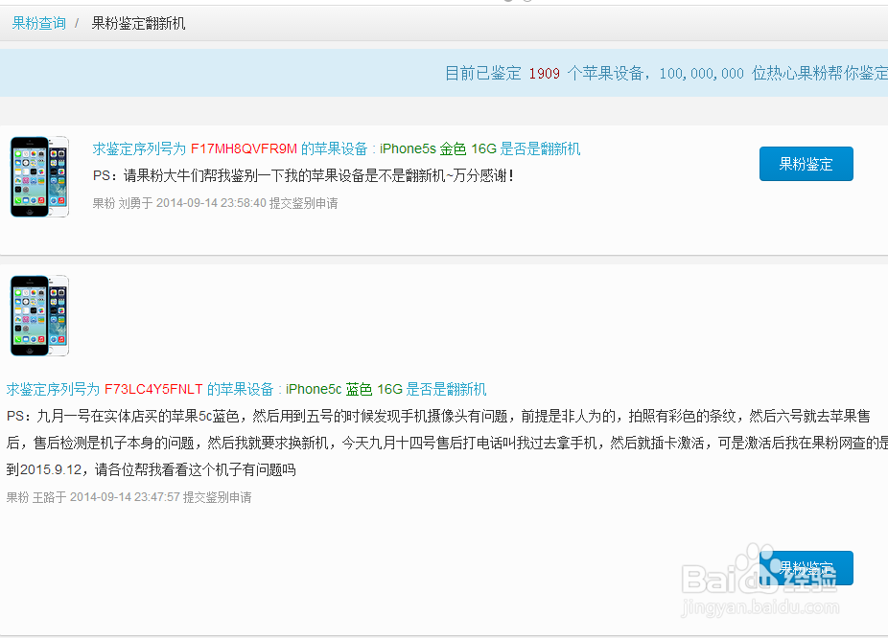The height and width of the screenshot is (638, 888).
Task: Select the line starting 到2015.9.12,请各位帮我看看
Action: (x=152, y=470)
